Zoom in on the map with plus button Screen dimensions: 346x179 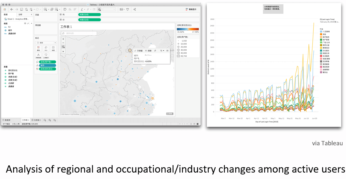click(63, 39)
